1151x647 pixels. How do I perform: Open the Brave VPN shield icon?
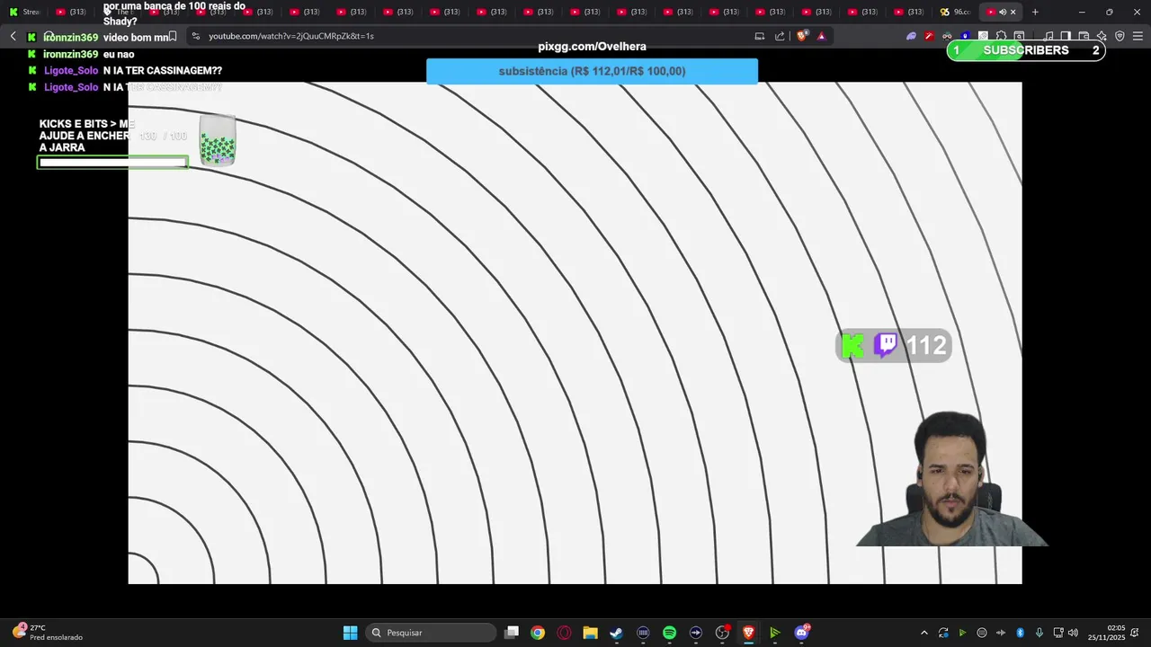click(x=1120, y=36)
